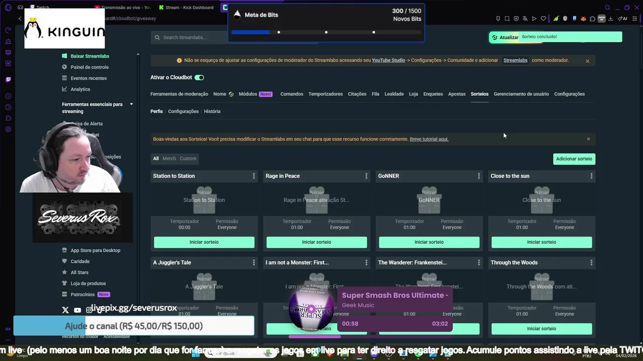Click the AI button in browser toolbar
Viewport: 643px width, 361px height.
(x=622, y=19)
